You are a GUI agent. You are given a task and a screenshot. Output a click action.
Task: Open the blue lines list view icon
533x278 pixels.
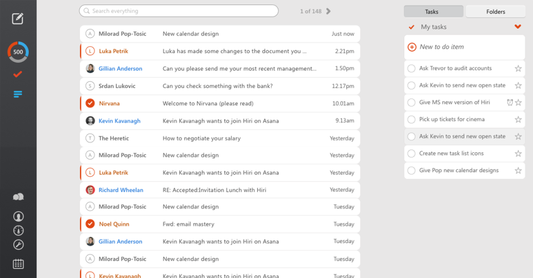18,94
